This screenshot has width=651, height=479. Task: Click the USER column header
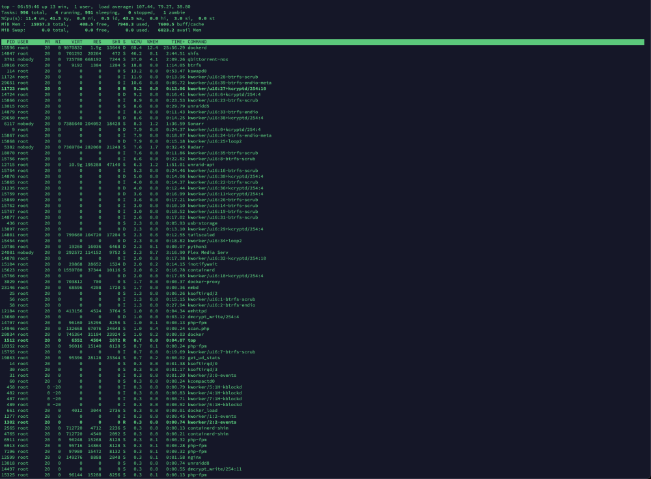click(23, 42)
